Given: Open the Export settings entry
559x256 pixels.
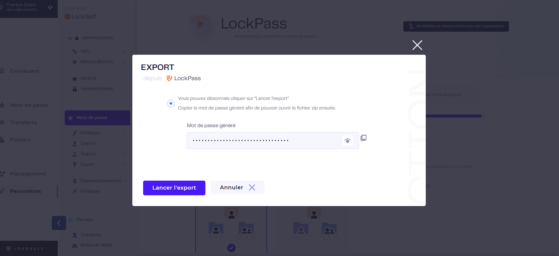Looking at the screenshot, I should point(87,164).
